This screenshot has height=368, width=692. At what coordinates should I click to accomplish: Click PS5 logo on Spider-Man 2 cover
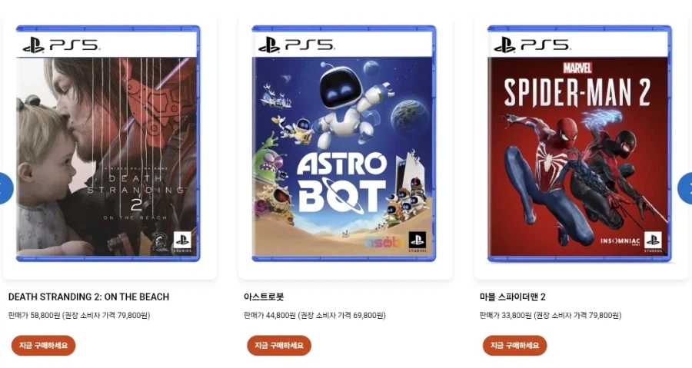pyautogui.click(x=532, y=45)
